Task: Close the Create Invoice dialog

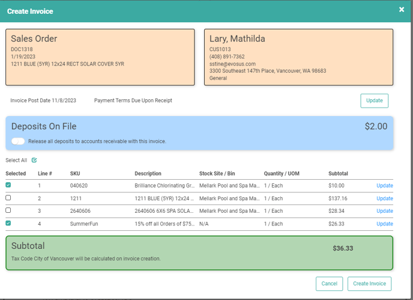Action: pos(402,10)
